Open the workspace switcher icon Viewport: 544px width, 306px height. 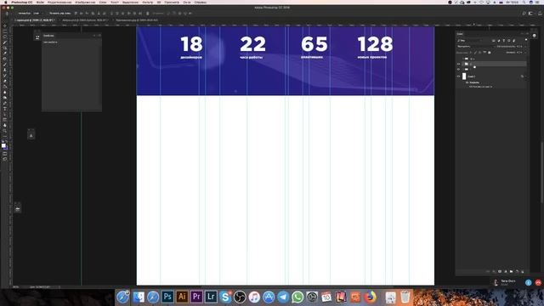[530, 14]
